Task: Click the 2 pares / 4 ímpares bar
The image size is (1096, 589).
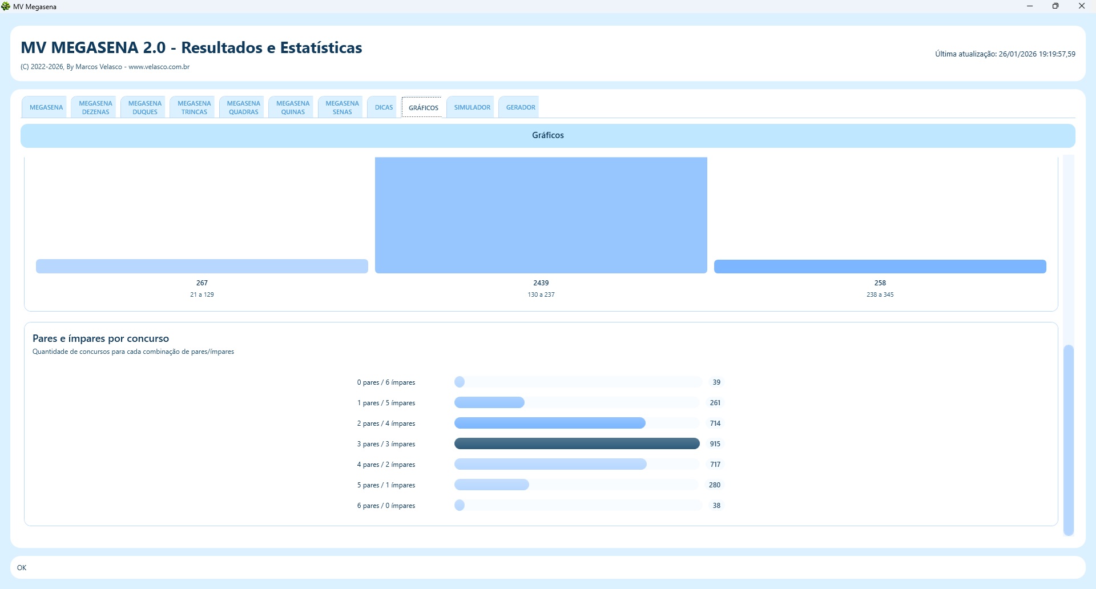Action: tap(550, 423)
